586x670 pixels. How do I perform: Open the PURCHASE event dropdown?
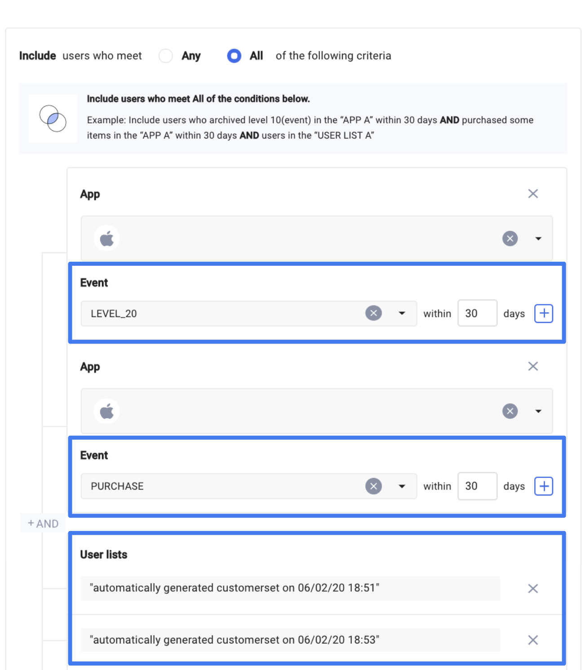tap(402, 486)
